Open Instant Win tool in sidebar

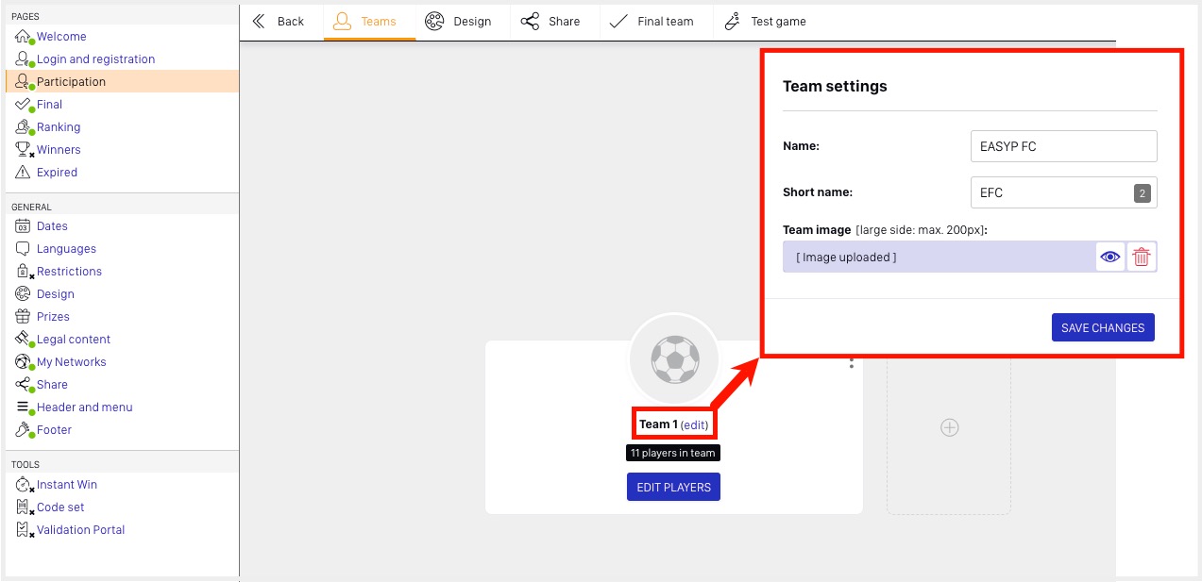(x=66, y=485)
